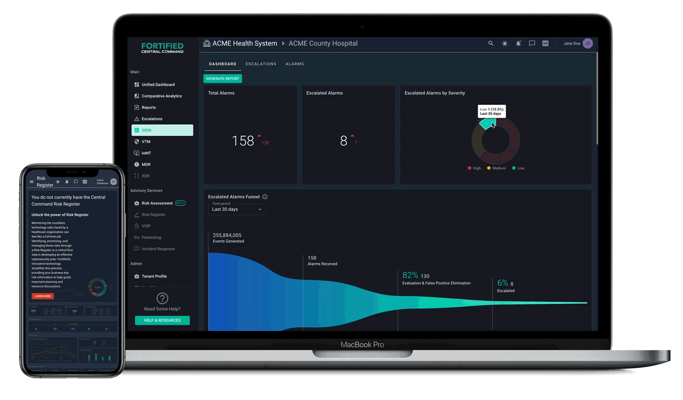683x400 pixels.
Task: Open Unified Dashboard in the sidebar
Action: click(x=162, y=85)
